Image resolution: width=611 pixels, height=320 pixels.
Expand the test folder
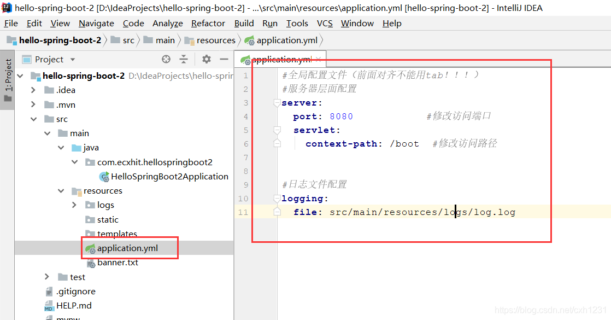(x=47, y=277)
